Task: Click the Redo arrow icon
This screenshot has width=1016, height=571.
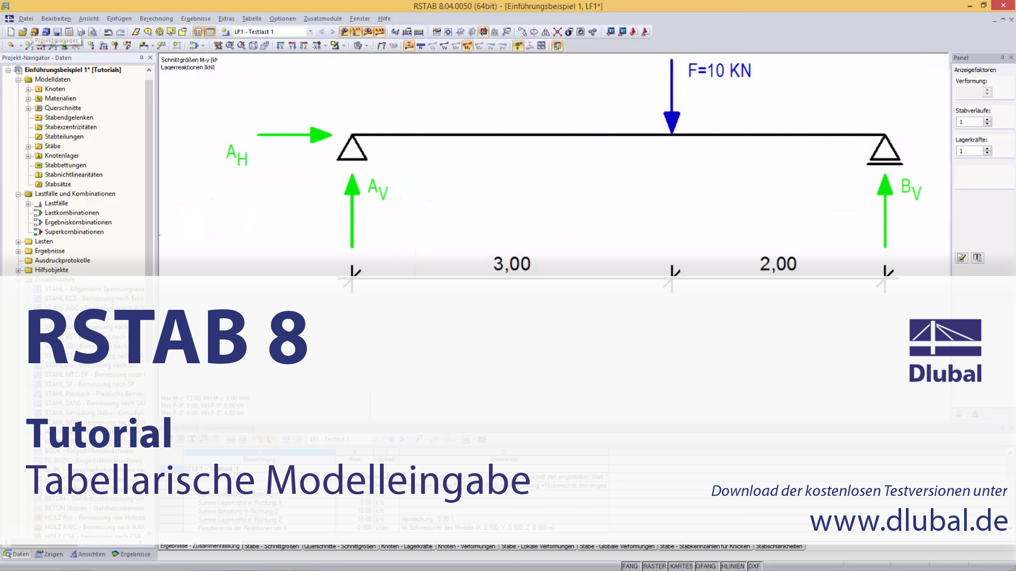Action: [x=120, y=32]
